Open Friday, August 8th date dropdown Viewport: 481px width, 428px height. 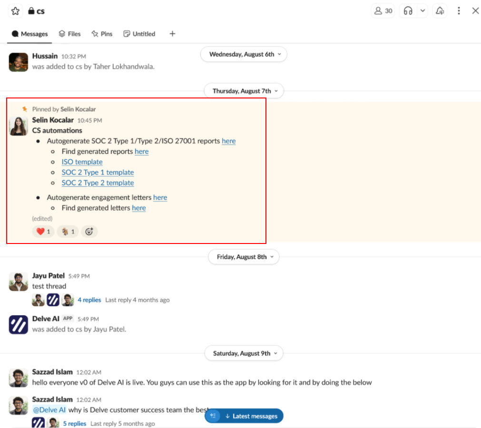244,257
